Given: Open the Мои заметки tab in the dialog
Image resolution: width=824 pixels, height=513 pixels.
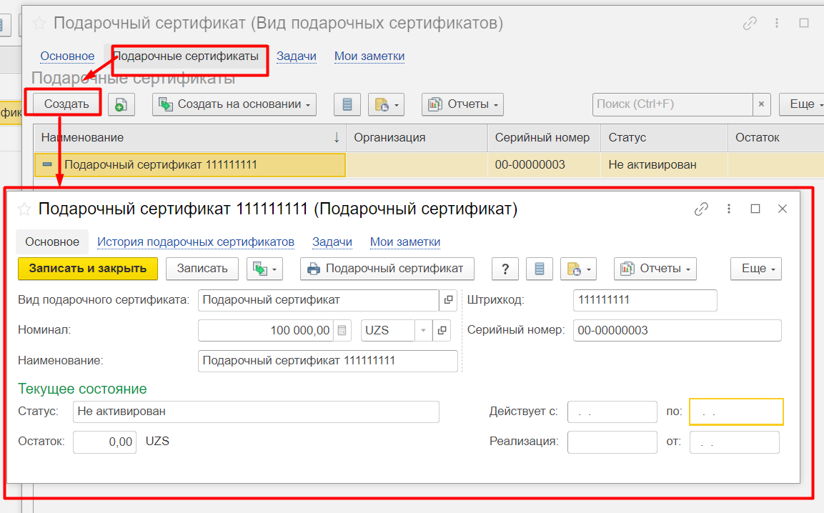Looking at the screenshot, I should [x=404, y=241].
